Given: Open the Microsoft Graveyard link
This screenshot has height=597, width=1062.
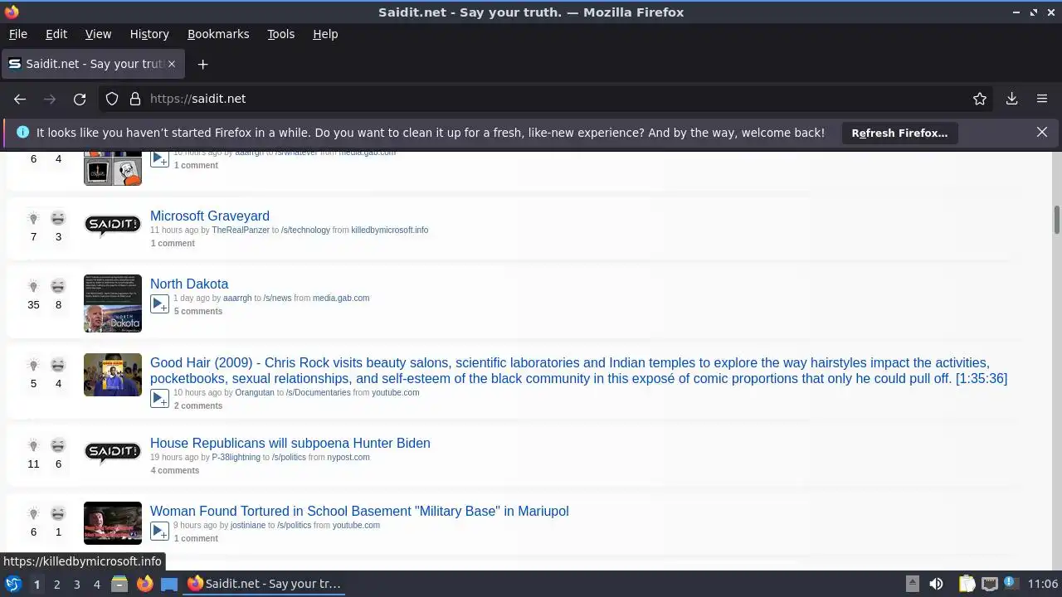Looking at the screenshot, I should click(210, 216).
